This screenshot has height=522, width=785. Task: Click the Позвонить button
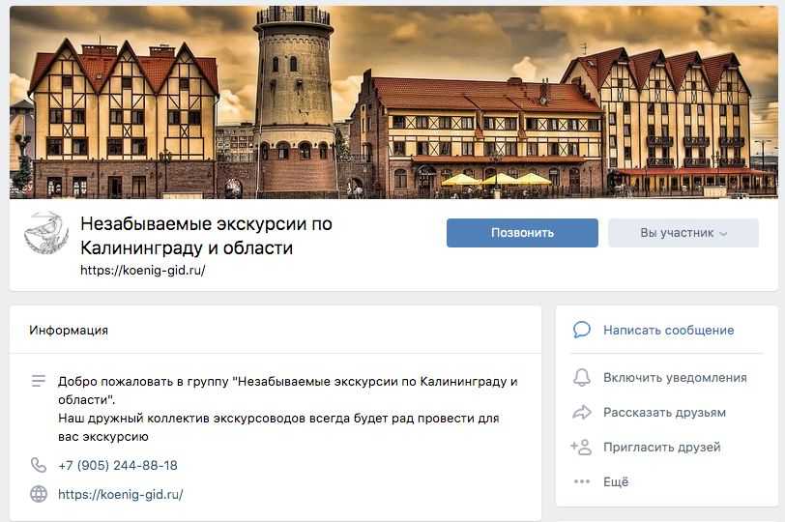[x=522, y=233]
